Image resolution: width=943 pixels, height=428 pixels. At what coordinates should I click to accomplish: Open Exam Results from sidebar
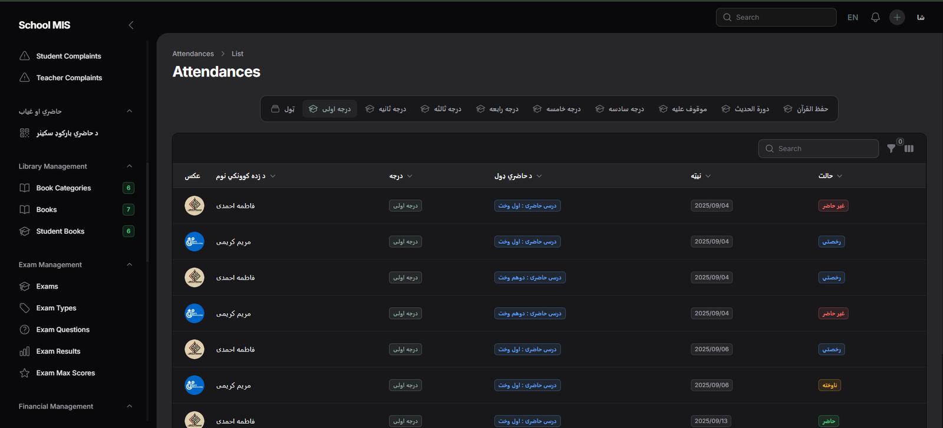[x=58, y=351]
